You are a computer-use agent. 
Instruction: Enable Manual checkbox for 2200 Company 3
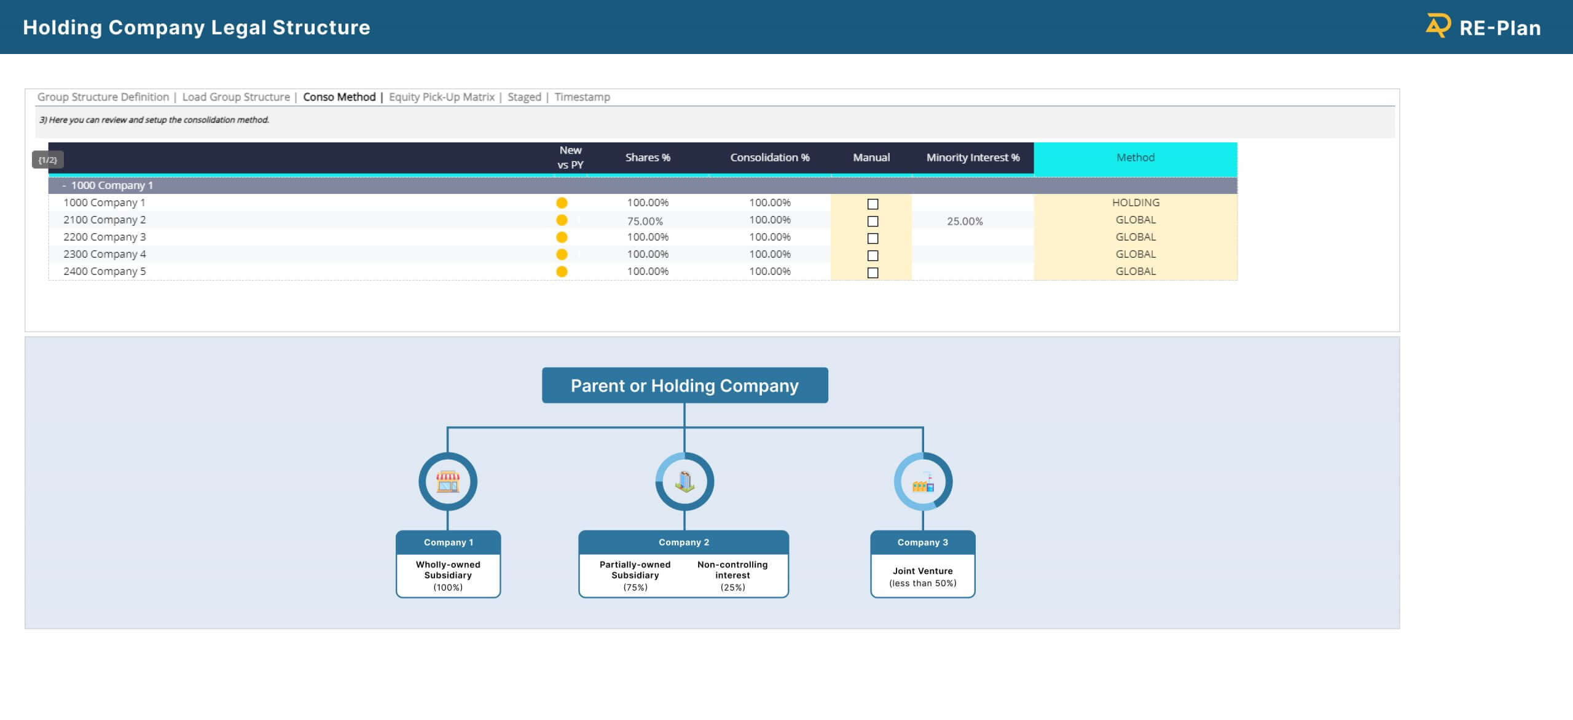click(873, 239)
